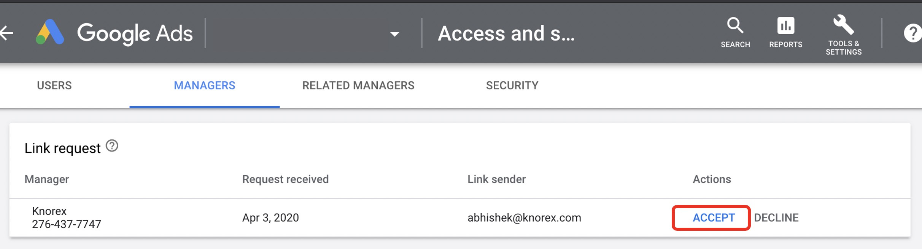Click the Help question mark icon
This screenshot has width=922, height=249.
[912, 33]
